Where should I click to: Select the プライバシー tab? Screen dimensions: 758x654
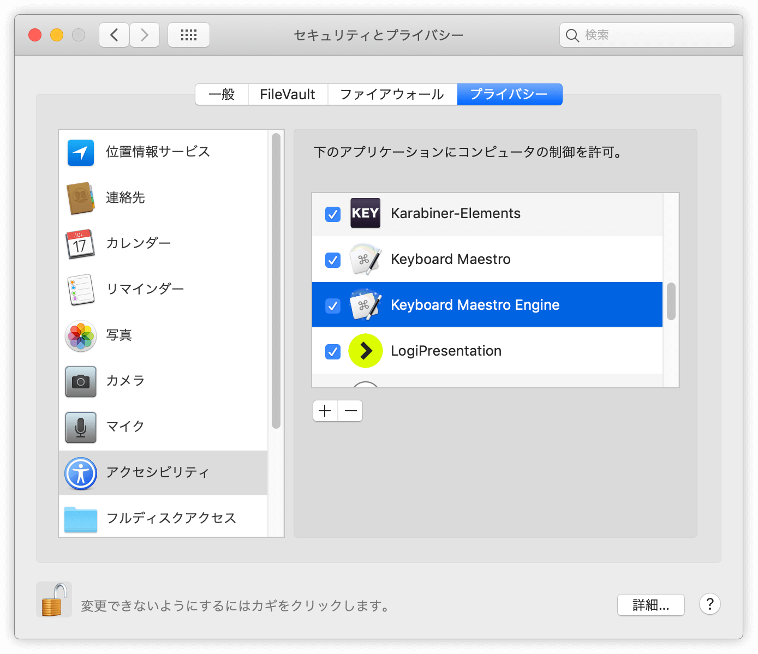click(510, 94)
